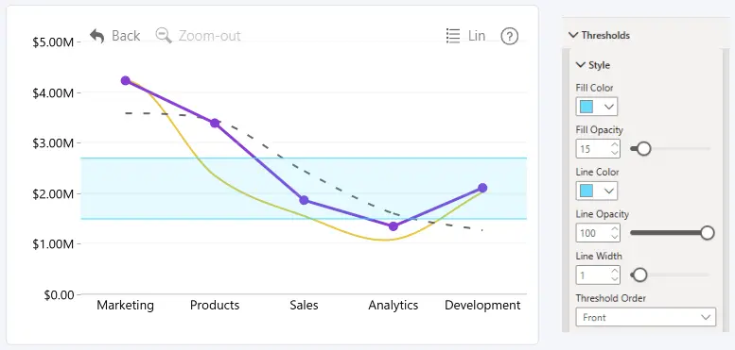Screen dimensions: 735x350
Task: Click the Sales axis label
Action: click(x=304, y=306)
